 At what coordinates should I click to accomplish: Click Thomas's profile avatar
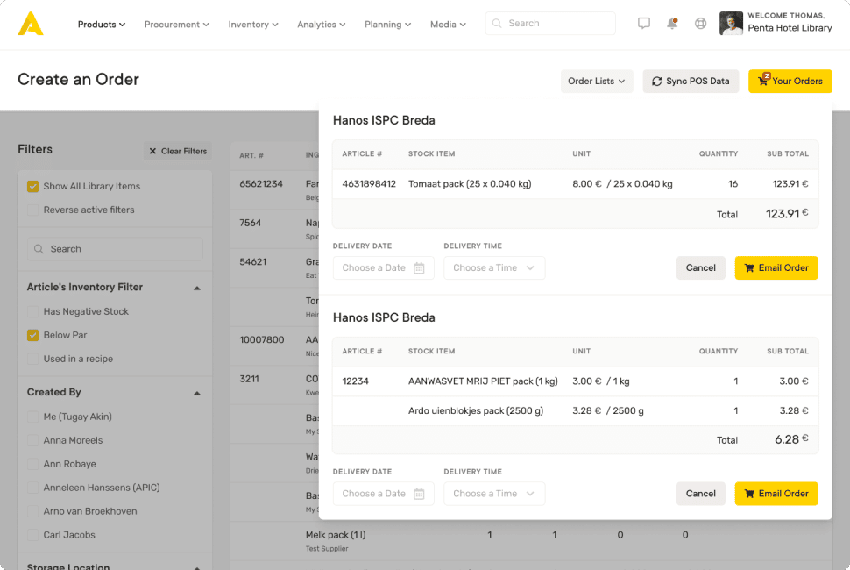pyautogui.click(x=731, y=24)
